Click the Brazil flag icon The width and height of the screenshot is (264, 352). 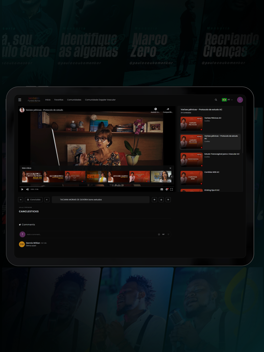[x=224, y=100]
